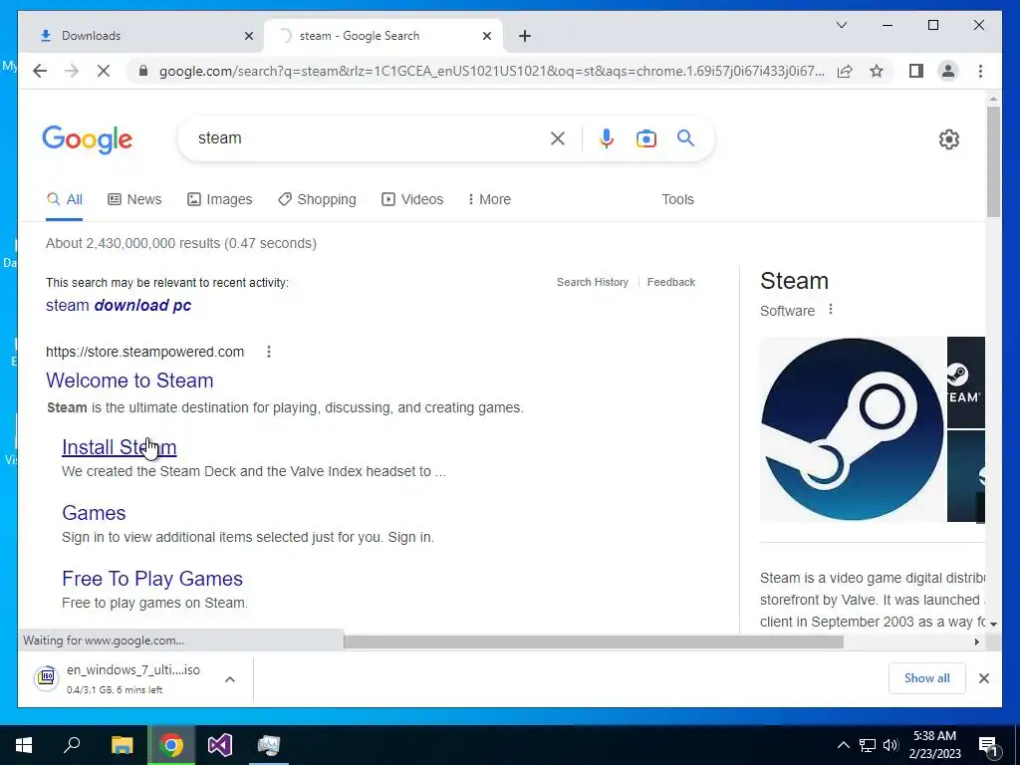Screen dimensions: 1020x765
Task: Click the vertical page scrollbar
Action: tap(993, 162)
